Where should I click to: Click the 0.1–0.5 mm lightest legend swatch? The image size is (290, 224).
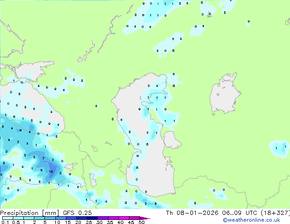(8, 218)
